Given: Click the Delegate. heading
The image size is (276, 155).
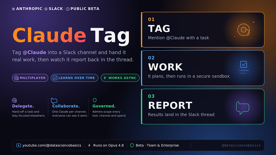Looking at the screenshot, I should (x=23, y=106).
